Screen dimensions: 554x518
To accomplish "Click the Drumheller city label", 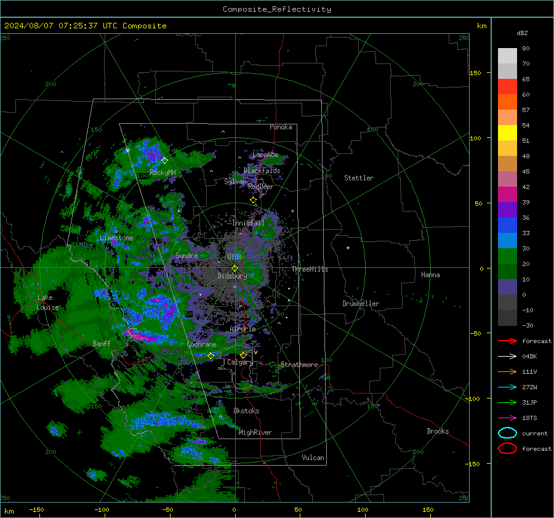I will pyautogui.click(x=361, y=304).
